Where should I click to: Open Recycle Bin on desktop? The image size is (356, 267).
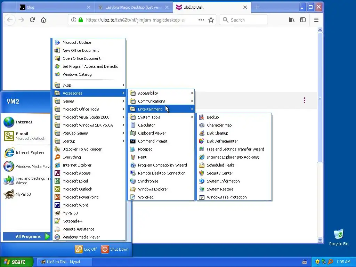pyautogui.click(x=339, y=237)
